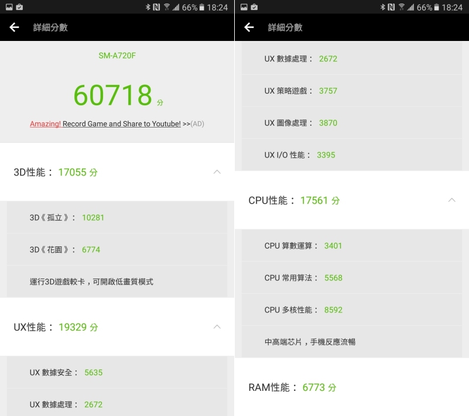Tap the total score 60718

pyautogui.click(x=113, y=95)
